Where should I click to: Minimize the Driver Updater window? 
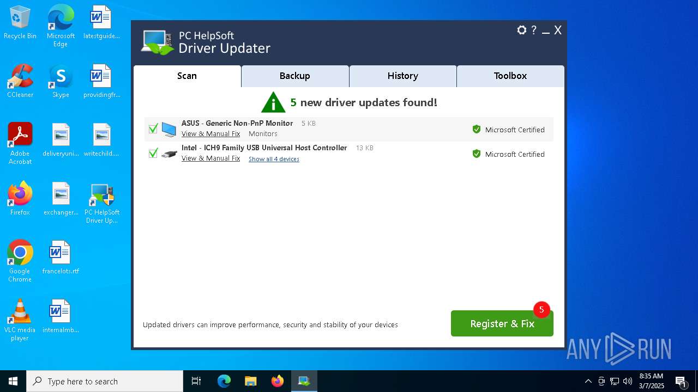point(546,31)
